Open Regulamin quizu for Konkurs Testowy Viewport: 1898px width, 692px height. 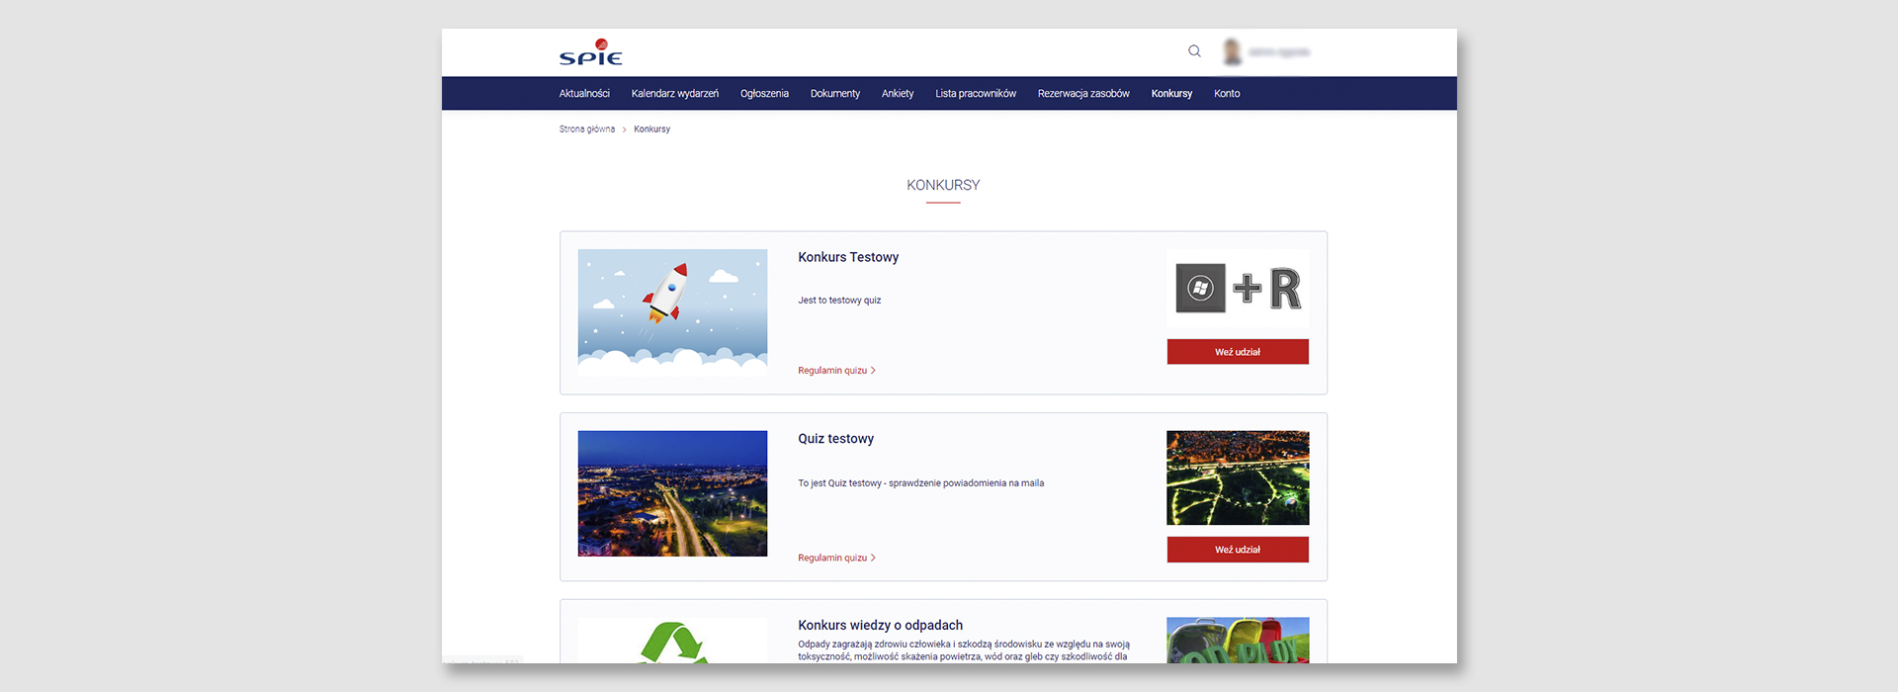point(837,371)
